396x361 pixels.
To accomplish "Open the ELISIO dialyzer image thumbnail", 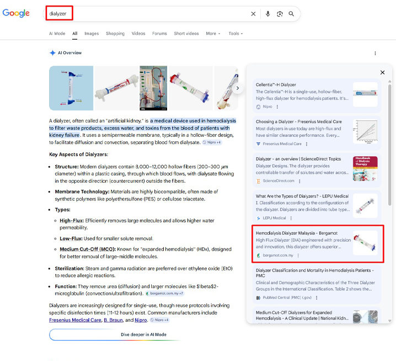I will coord(116,88).
